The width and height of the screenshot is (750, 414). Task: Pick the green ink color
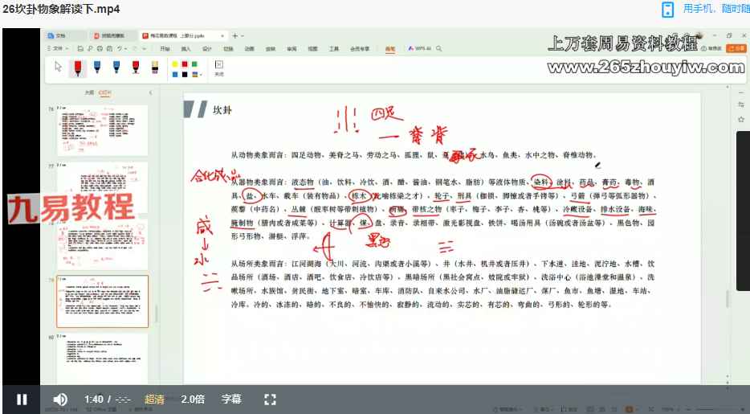[194, 64]
